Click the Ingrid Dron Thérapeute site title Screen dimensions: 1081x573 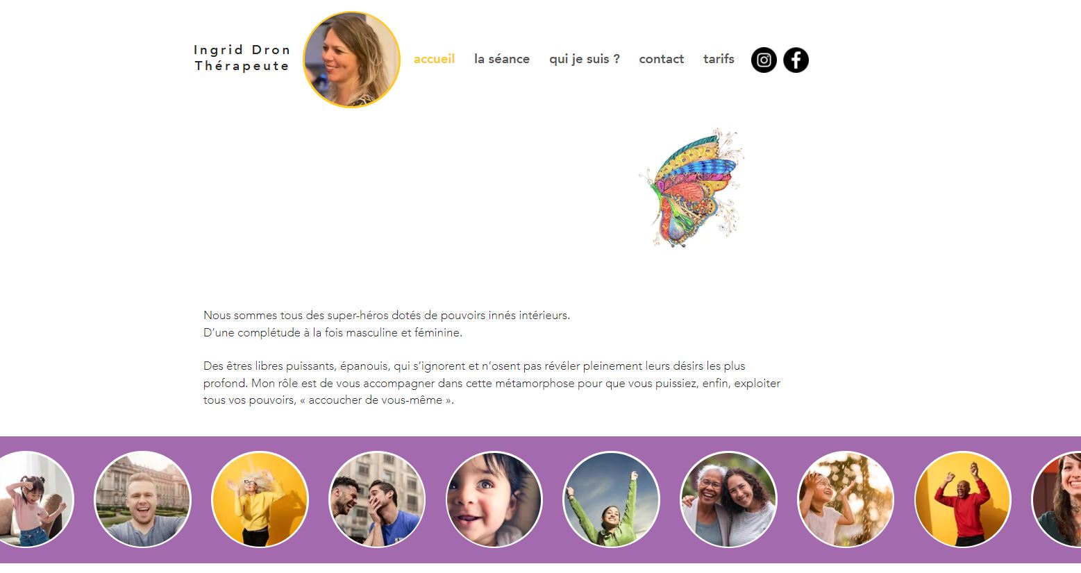pyautogui.click(x=242, y=58)
